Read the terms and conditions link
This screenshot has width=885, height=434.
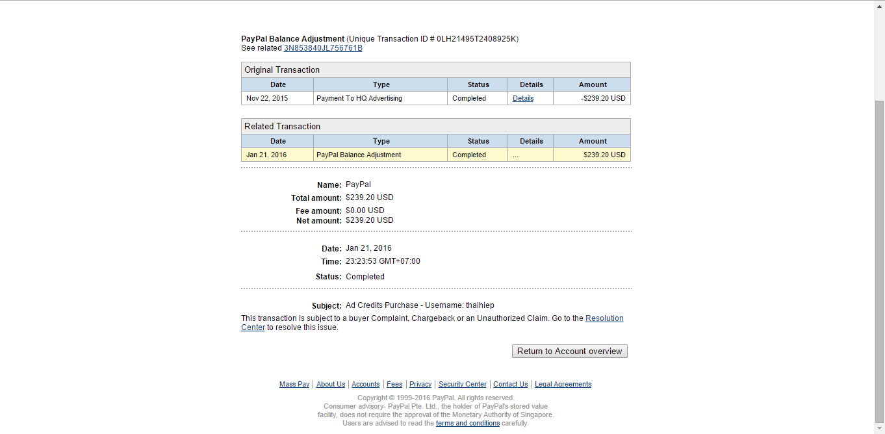tap(468, 423)
